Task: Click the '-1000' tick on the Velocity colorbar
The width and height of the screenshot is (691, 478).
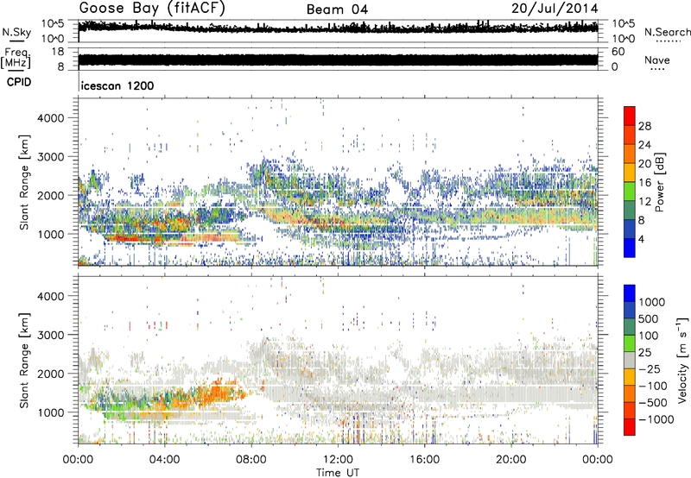Action: [x=656, y=419]
